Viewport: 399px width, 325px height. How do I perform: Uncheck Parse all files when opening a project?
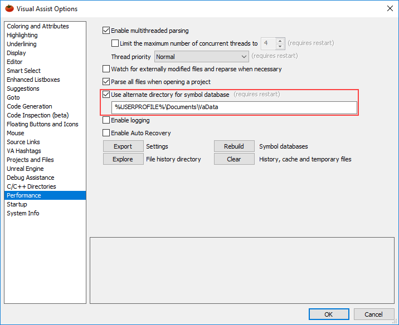[107, 82]
